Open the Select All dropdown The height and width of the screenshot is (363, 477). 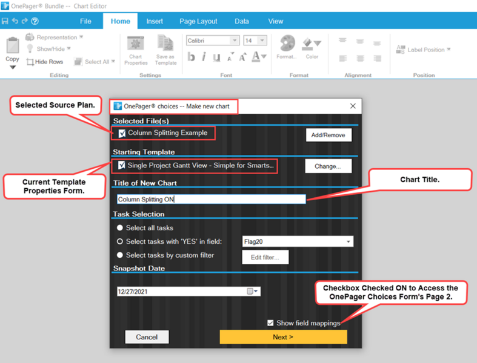click(95, 62)
